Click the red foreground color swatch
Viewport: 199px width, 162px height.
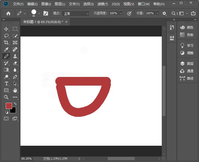click(x=9, y=106)
